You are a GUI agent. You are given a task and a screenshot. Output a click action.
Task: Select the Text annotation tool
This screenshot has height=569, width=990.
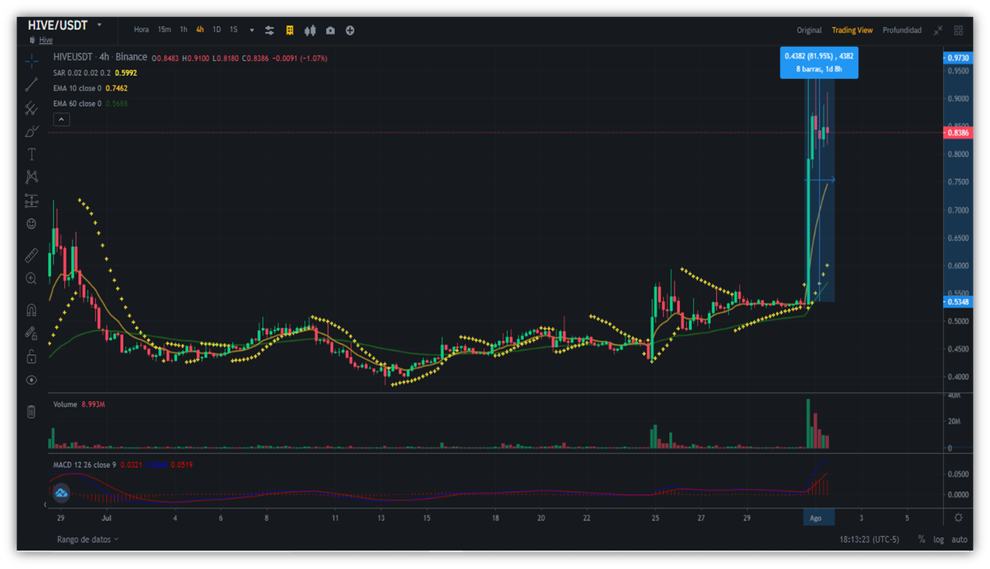(32, 155)
